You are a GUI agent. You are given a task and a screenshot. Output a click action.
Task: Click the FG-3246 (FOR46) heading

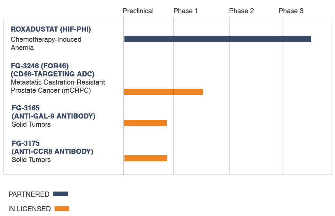[x=40, y=66]
